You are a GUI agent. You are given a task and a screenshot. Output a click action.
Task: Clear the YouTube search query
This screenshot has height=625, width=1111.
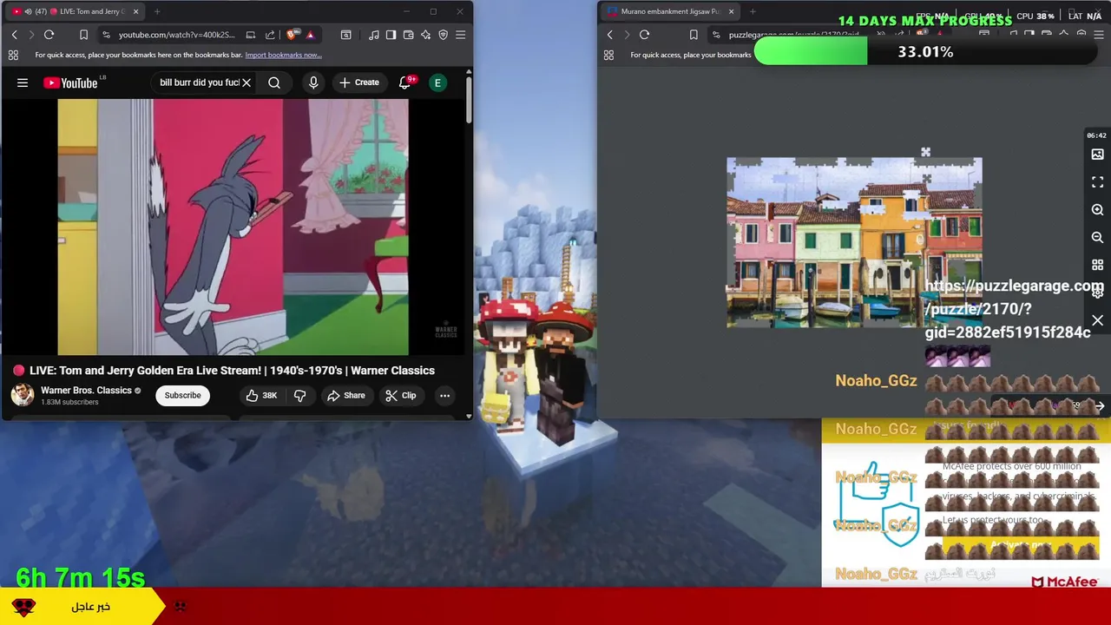247,82
